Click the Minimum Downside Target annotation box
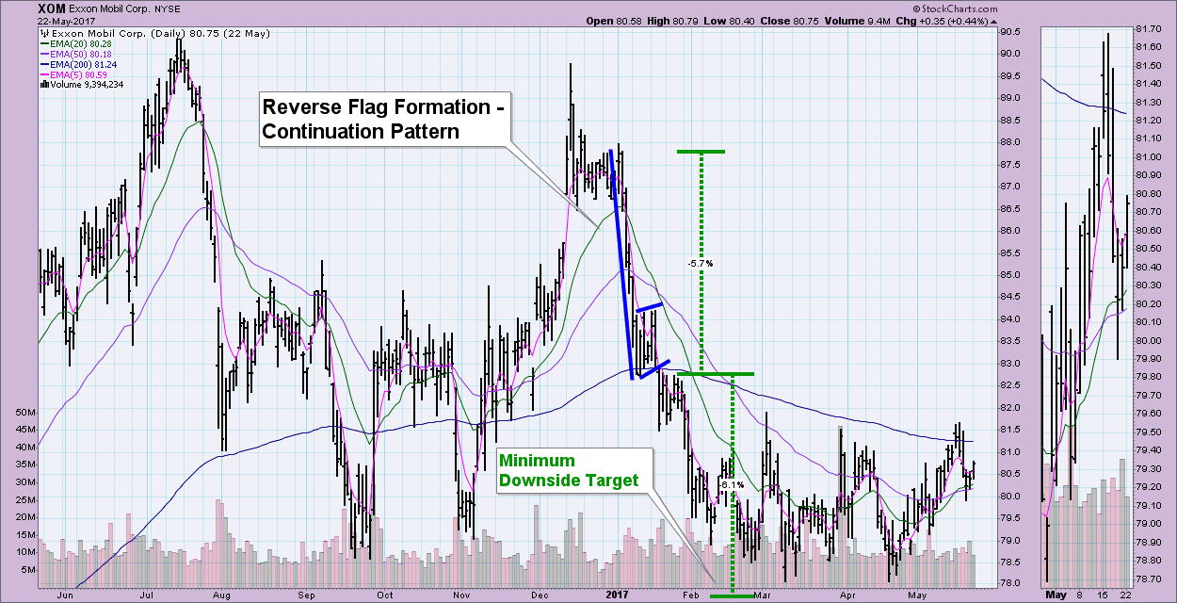This screenshot has height=603, width=1177. (569, 470)
